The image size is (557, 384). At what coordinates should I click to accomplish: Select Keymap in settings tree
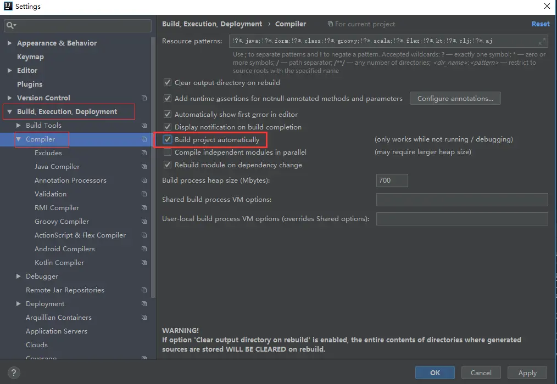click(31, 57)
